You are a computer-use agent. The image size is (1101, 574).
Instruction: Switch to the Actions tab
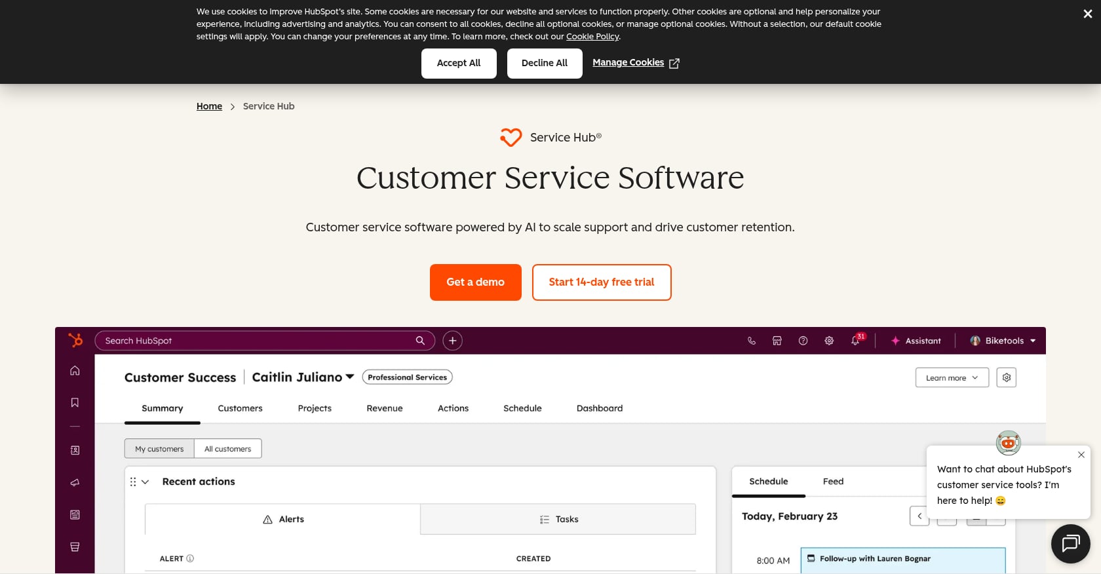453,408
